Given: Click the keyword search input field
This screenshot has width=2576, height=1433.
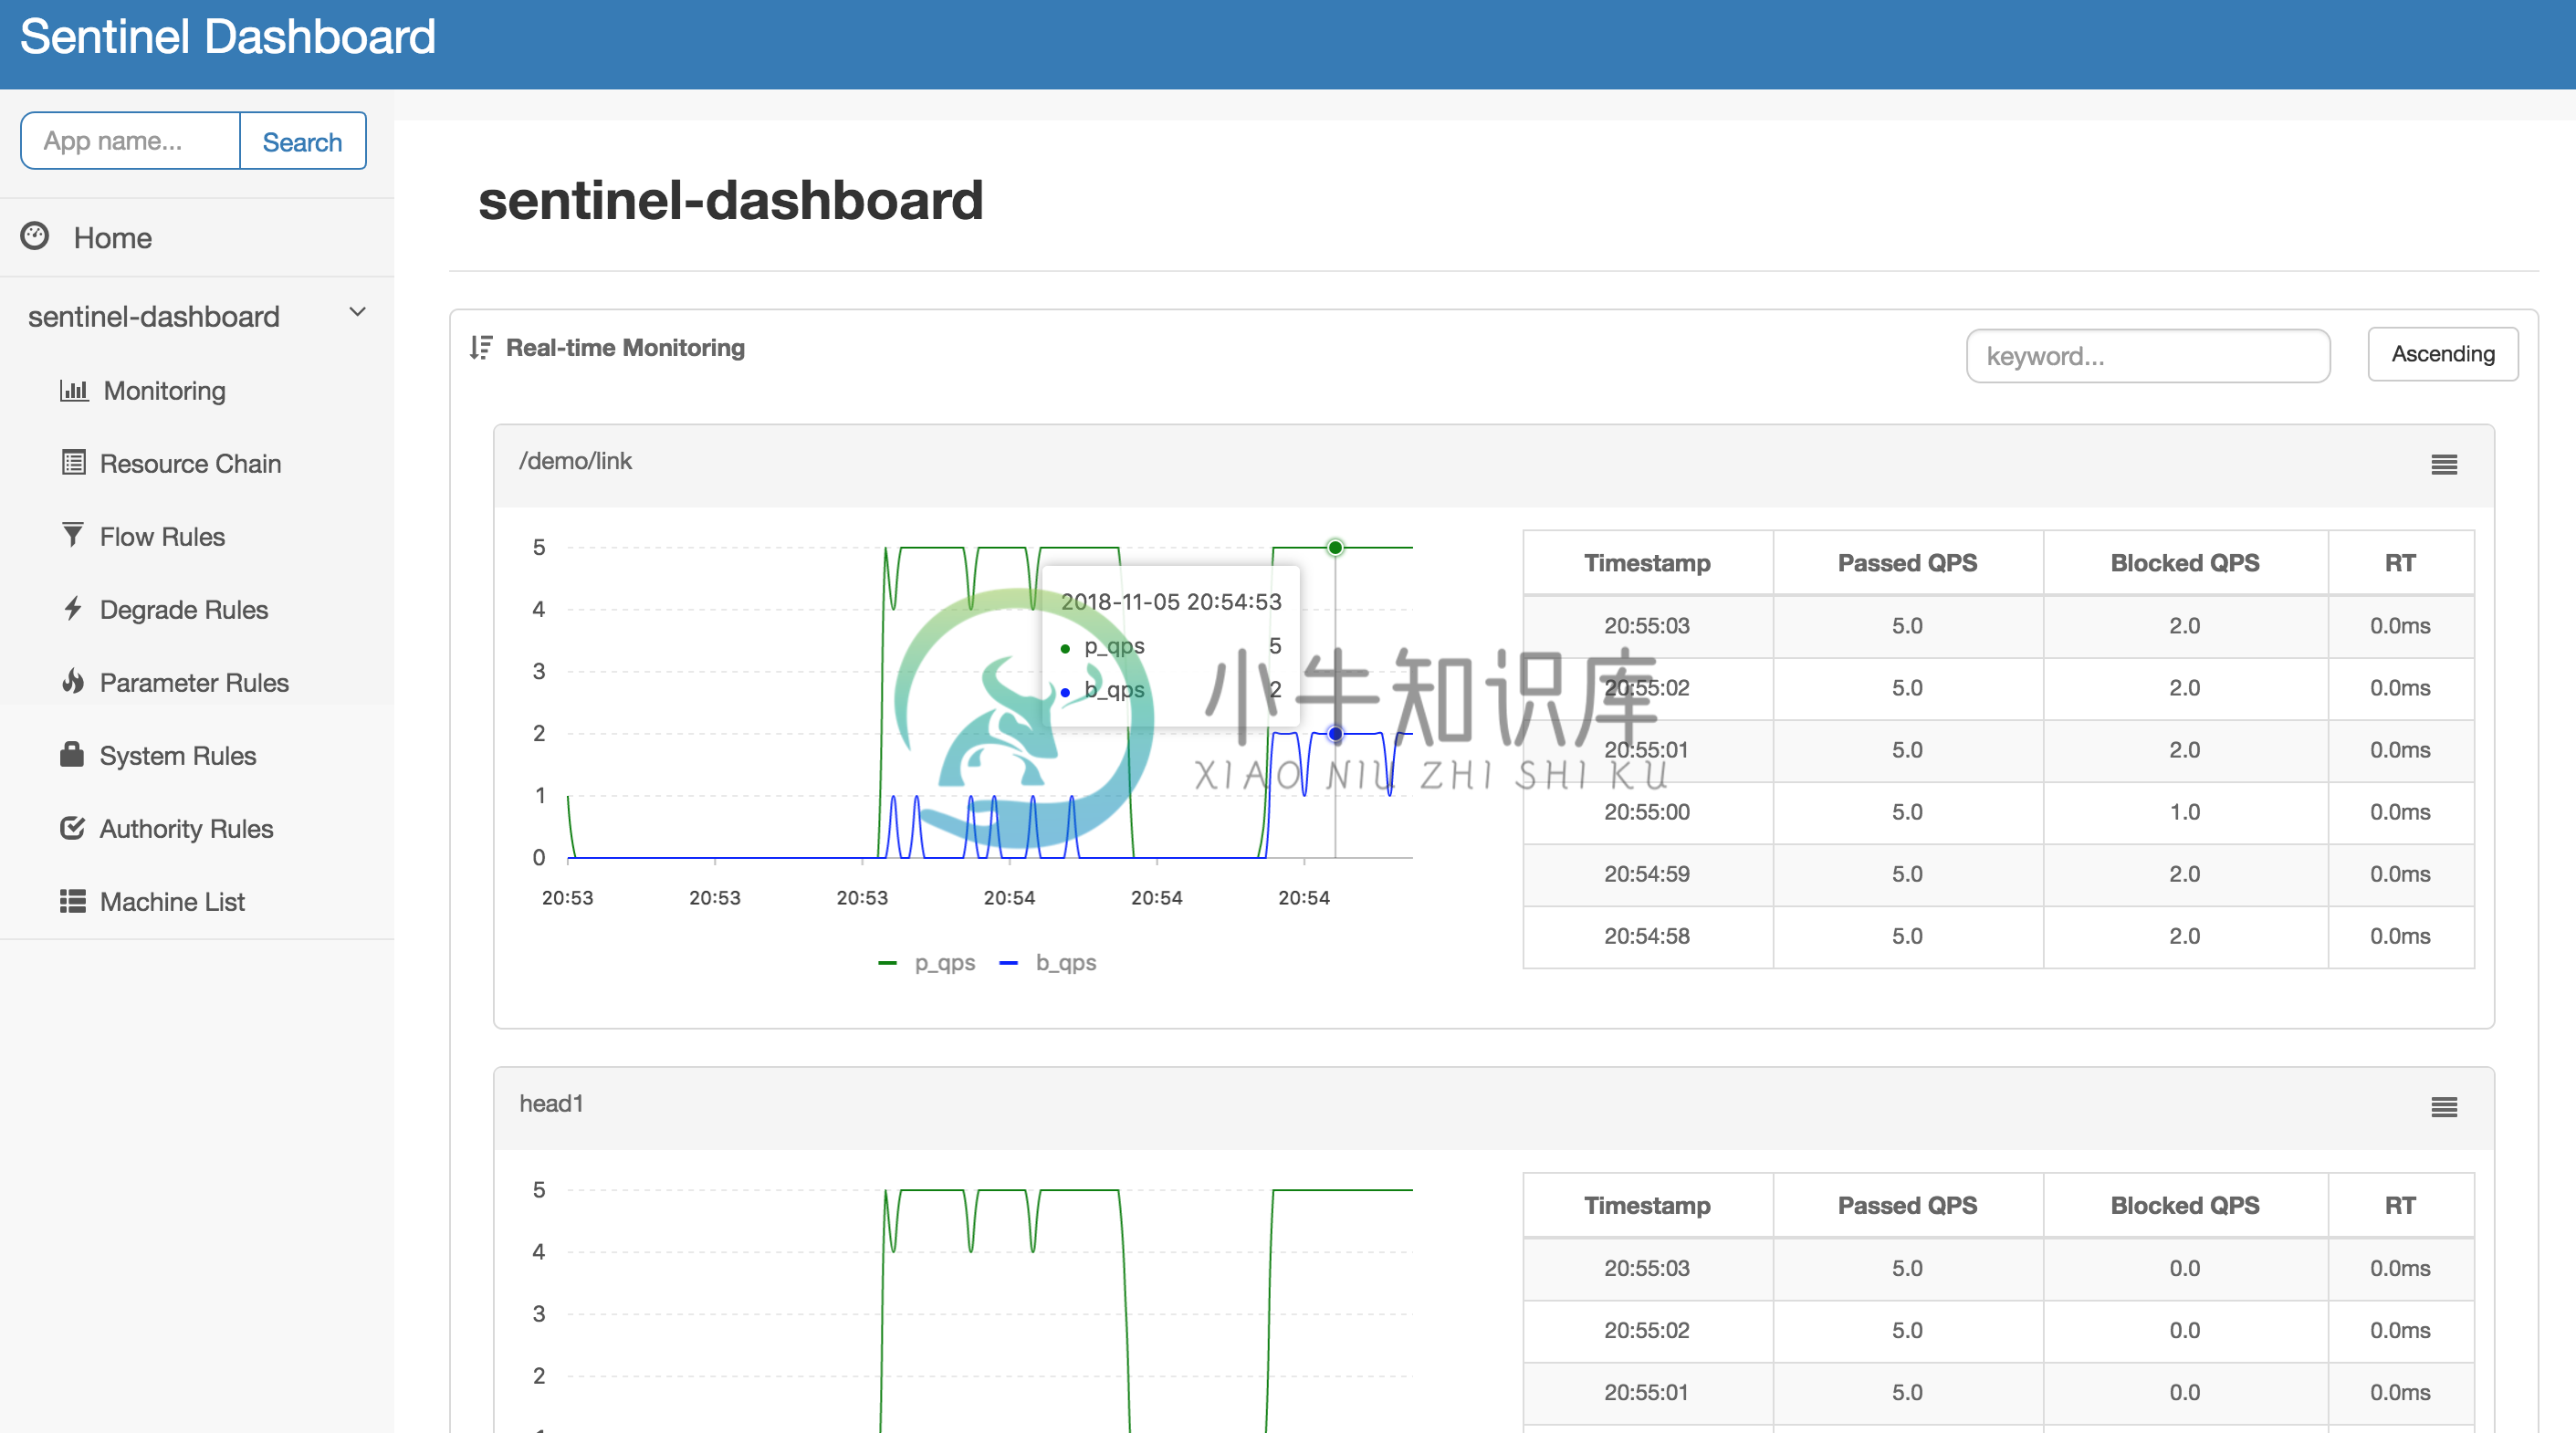Looking at the screenshot, I should (x=2147, y=355).
